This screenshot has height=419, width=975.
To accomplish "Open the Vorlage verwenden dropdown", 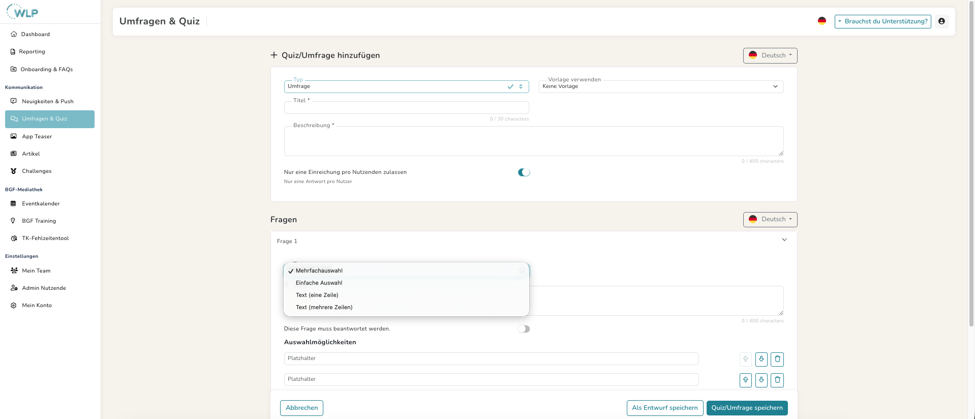I will click(x=660, y=86).
